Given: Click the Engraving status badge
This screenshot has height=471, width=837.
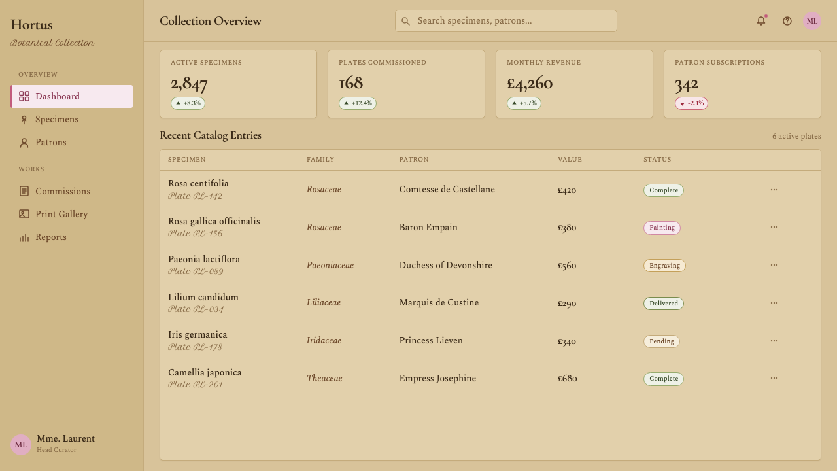Looking at the screenshot, I should pos(664,266).
